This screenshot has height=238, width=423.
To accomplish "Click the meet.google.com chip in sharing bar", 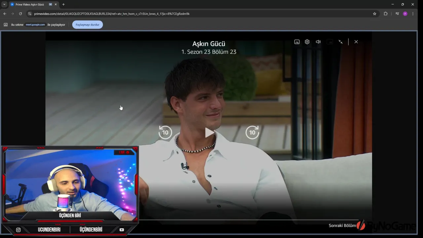I will pos(35,24).
